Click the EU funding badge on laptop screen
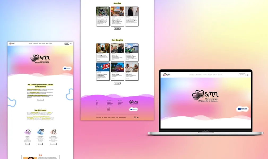This screenshot has height=159, width=268. [x=242, y=109]
